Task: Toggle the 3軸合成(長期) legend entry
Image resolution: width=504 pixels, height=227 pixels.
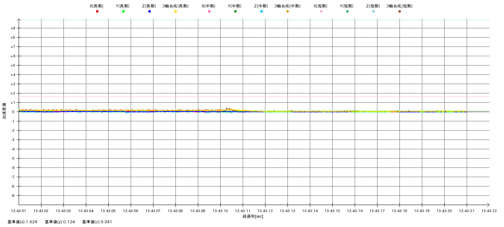Action: click(x=175, y=6)
